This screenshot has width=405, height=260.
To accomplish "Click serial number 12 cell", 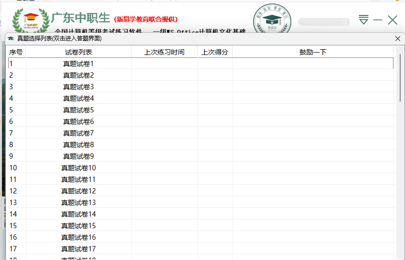I will pos(17,191).
